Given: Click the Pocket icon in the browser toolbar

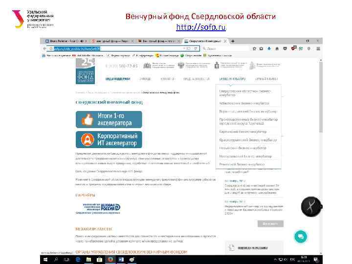Looking at the screenshot, I should click(285, 48).
